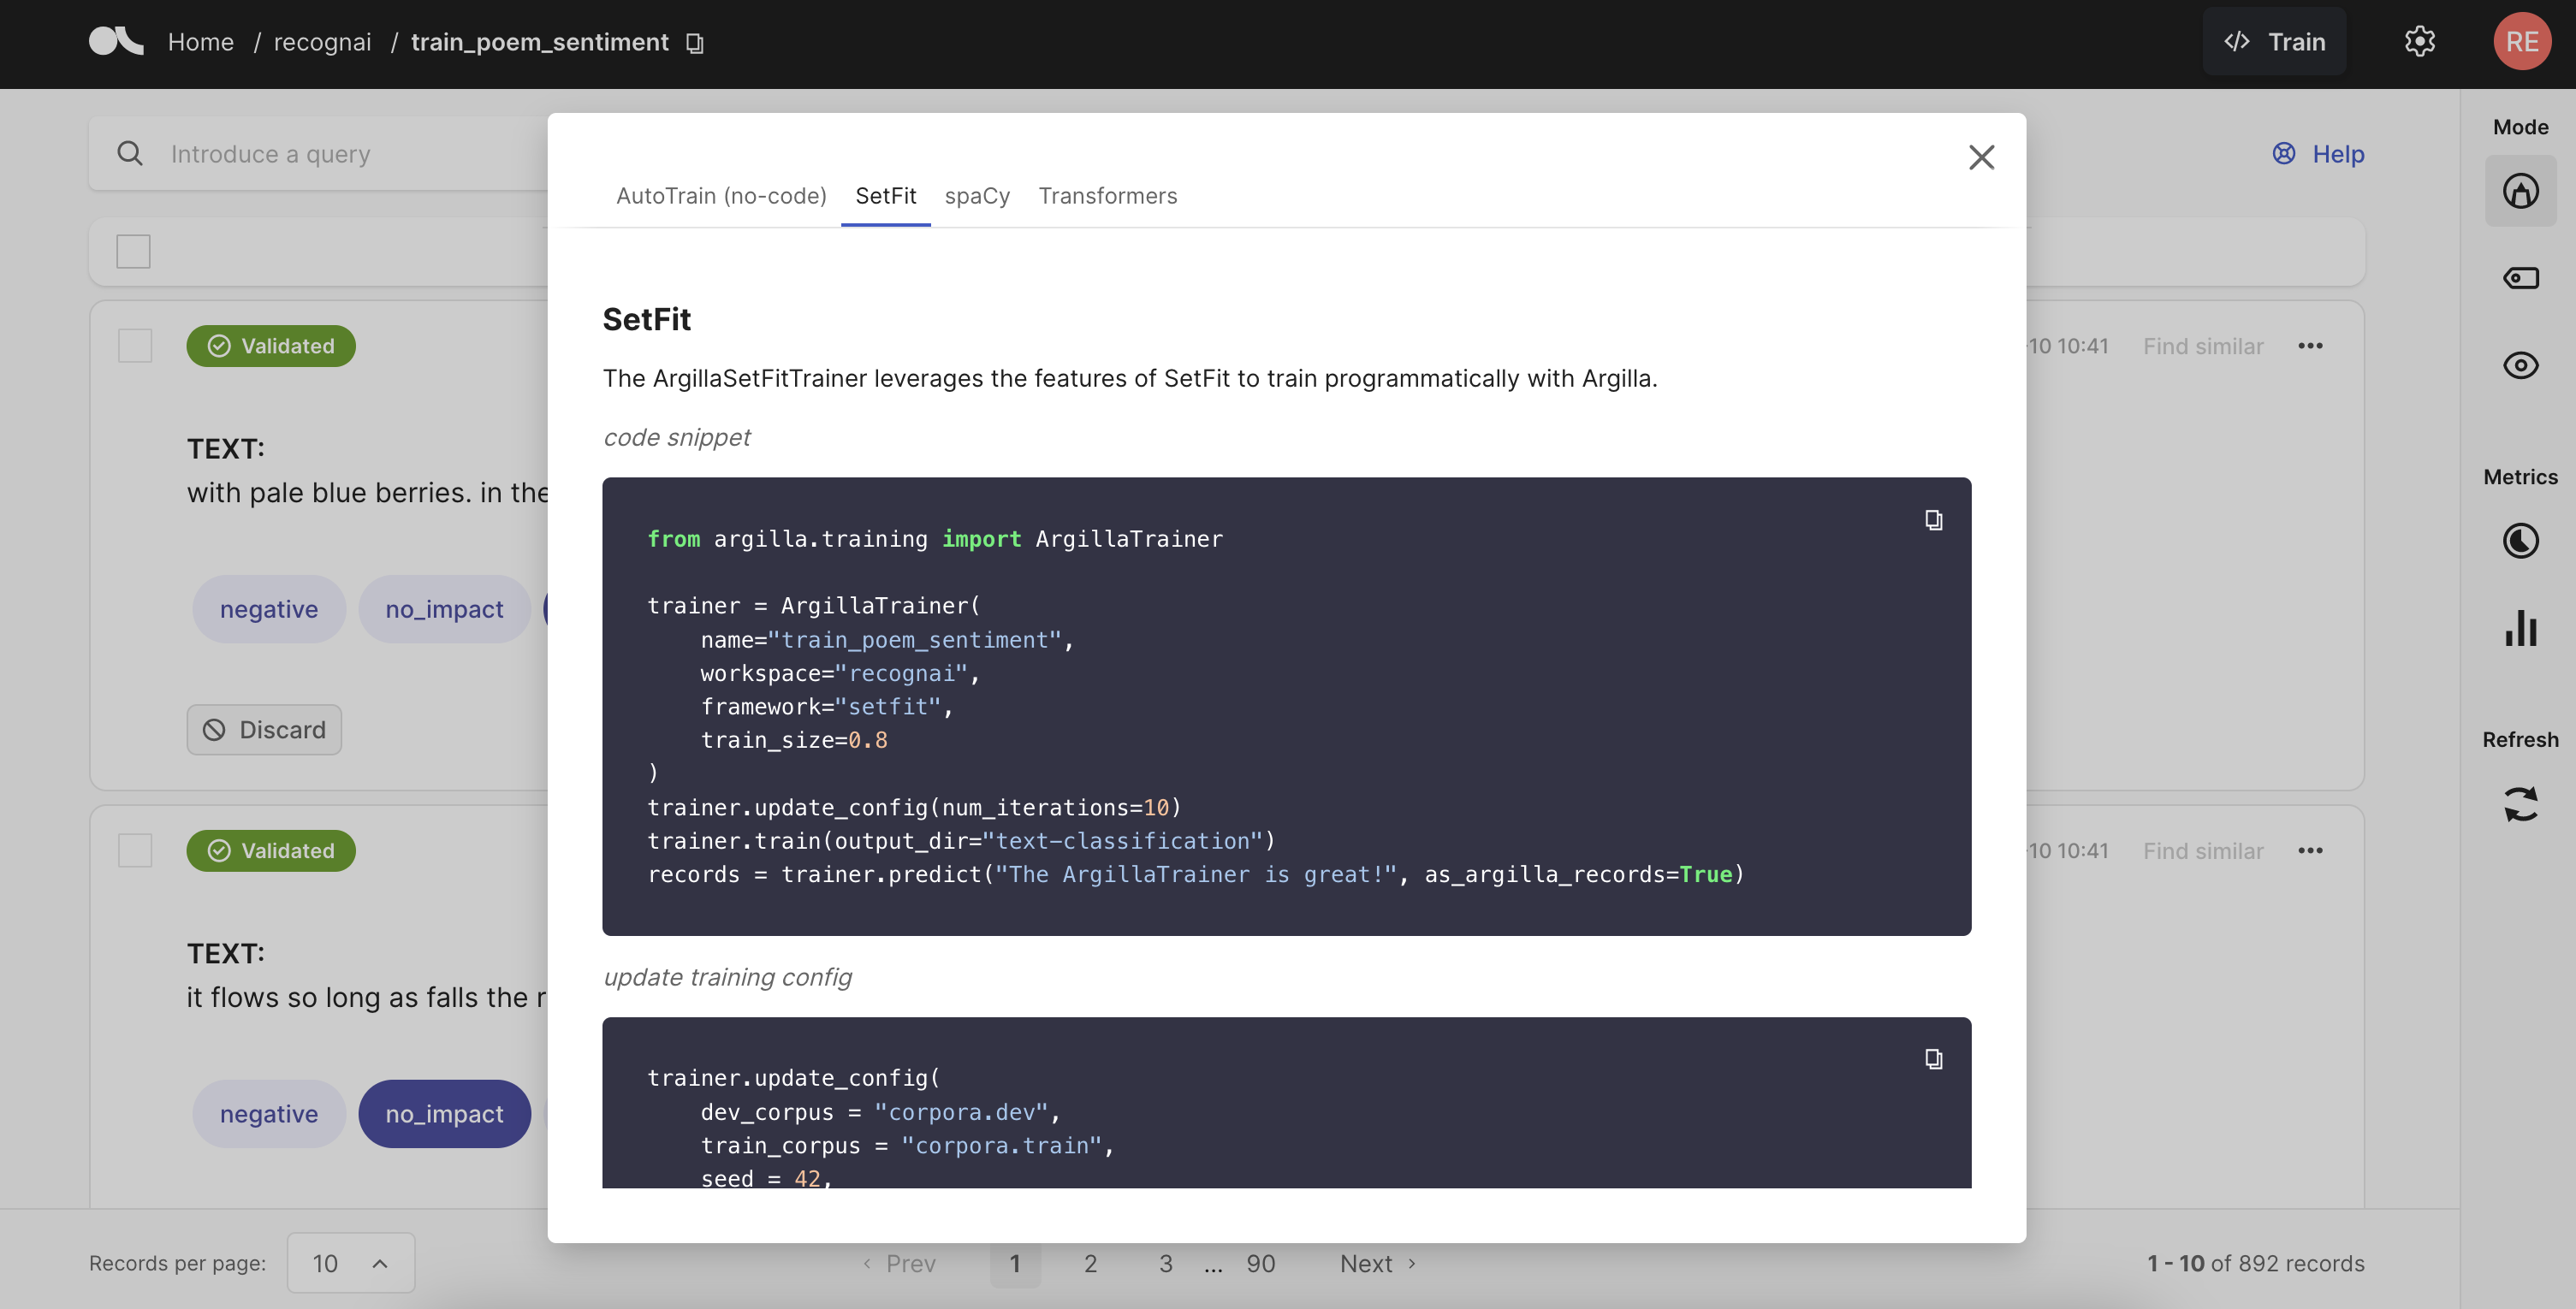Open more actions for second record

(x=2310, y=851)
